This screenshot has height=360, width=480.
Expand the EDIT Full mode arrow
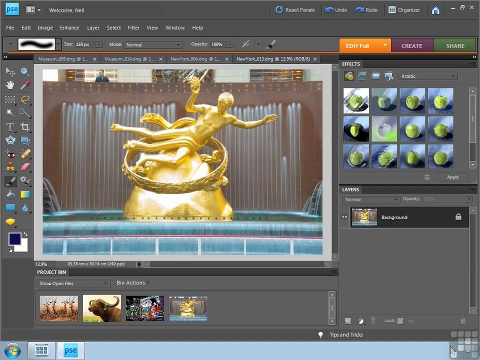click(385, 45)
